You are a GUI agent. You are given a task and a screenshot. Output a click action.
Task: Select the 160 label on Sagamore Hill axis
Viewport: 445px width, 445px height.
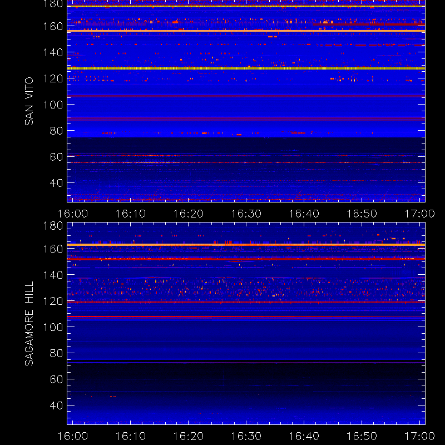coord(53,249)
